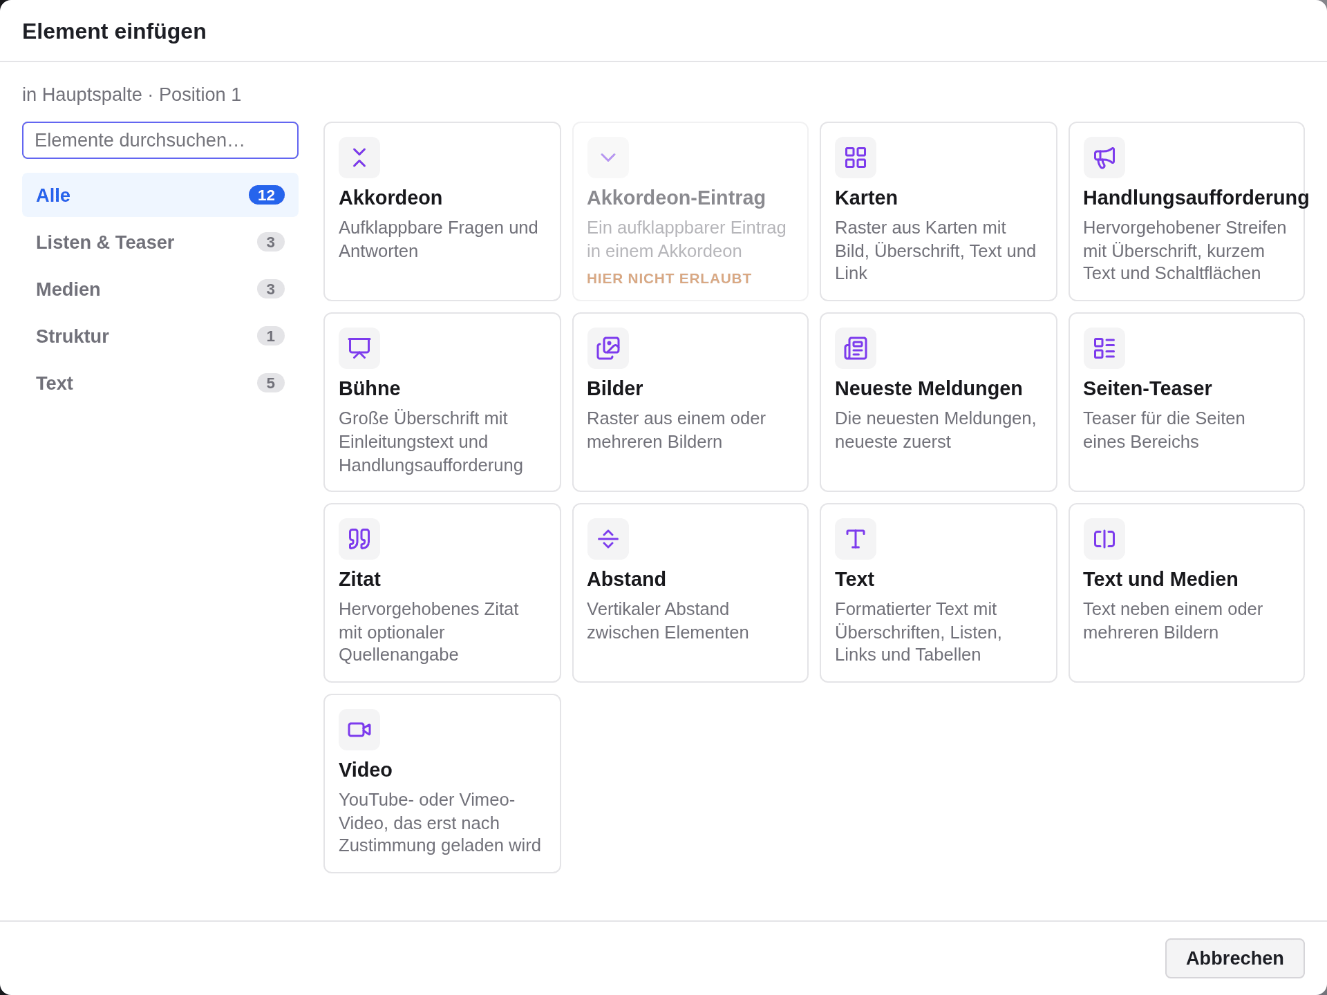Click the Seiten-Teaser list icon
This screenshot has height=995, width=1327.
tap(1104, 348)
